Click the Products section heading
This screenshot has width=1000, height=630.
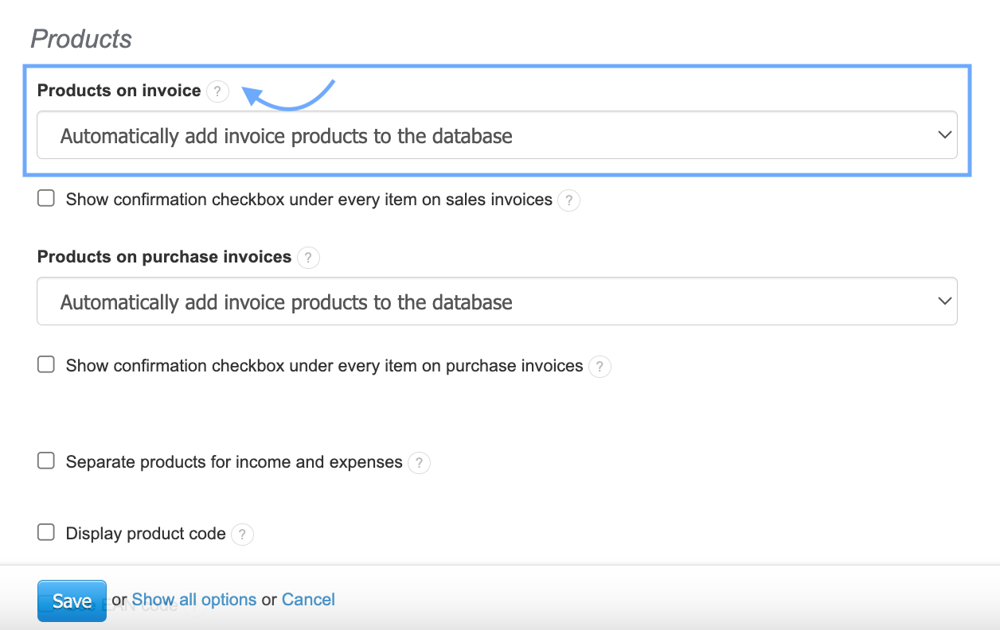(81, 39)
